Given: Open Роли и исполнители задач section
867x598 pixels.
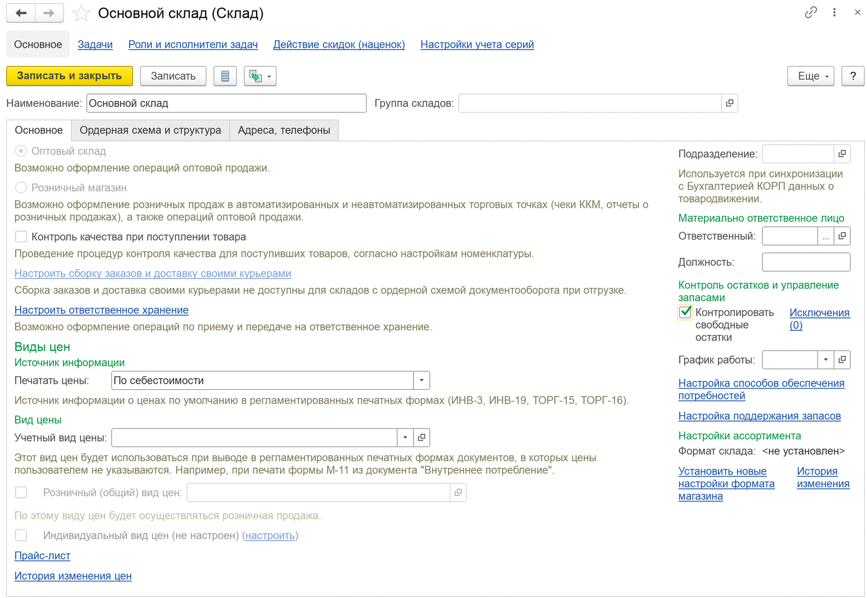Looking at the screenshot, I should (x=193, y=45).
